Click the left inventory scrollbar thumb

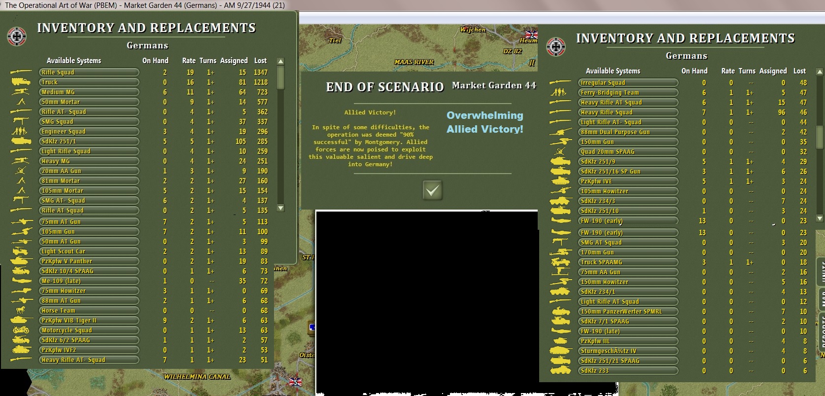[280, 77]
